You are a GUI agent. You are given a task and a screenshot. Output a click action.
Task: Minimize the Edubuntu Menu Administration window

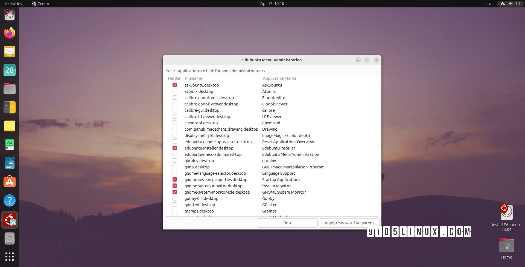click(x=358, y=60)
